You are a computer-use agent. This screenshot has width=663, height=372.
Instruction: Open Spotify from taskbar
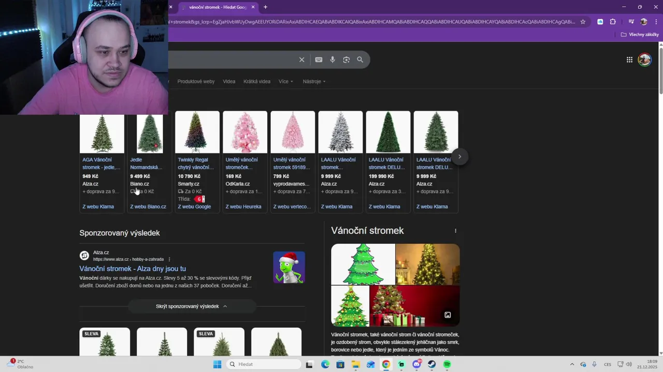447,364
